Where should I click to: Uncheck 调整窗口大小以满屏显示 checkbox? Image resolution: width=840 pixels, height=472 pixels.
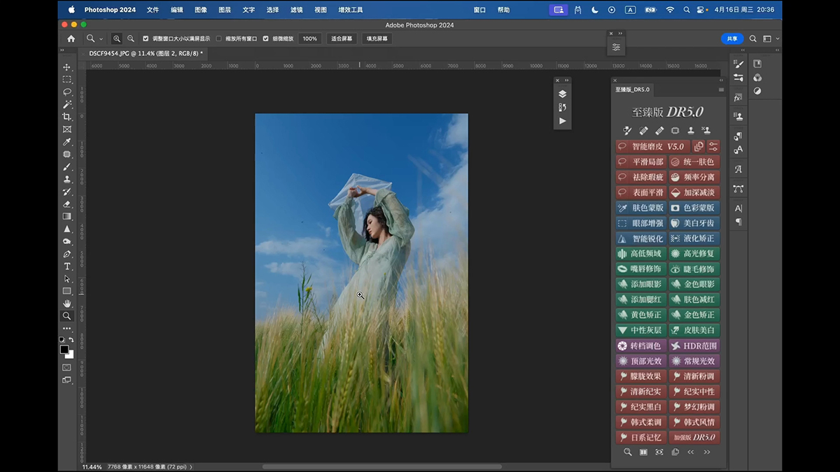click(146, 38)
